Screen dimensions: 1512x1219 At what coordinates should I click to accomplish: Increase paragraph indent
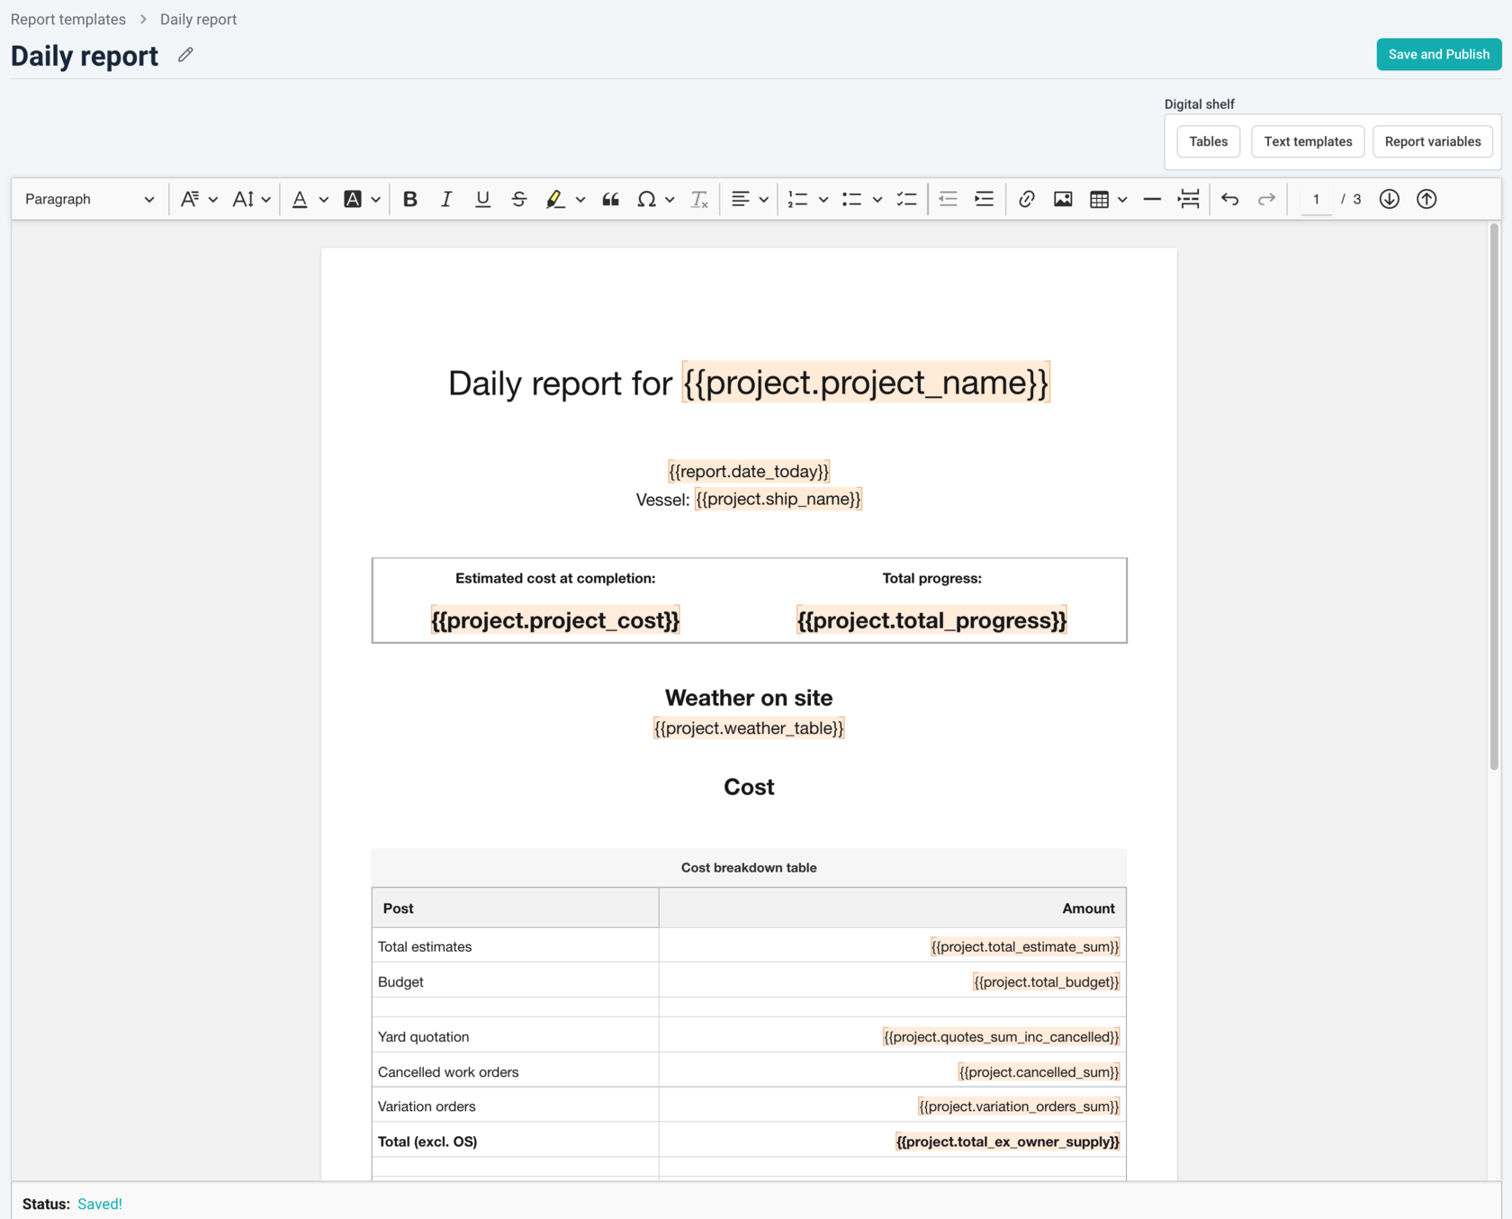985,199
